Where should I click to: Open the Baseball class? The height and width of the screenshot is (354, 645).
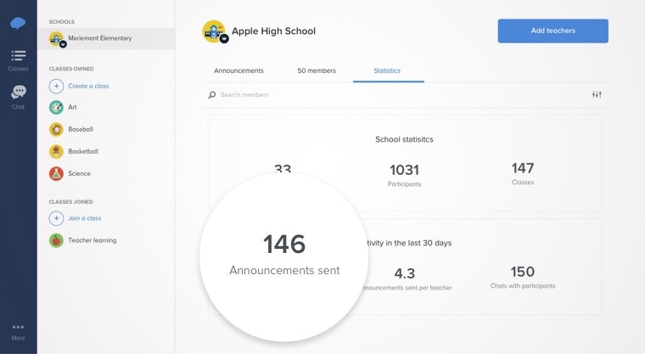coord(81,129)
